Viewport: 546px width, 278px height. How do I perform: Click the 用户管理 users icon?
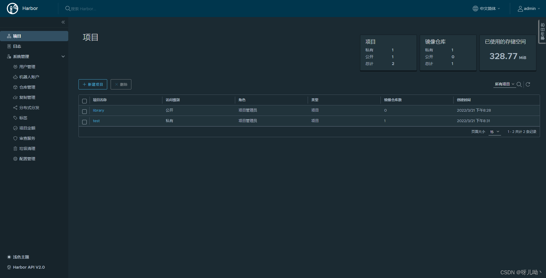point(15,67)
